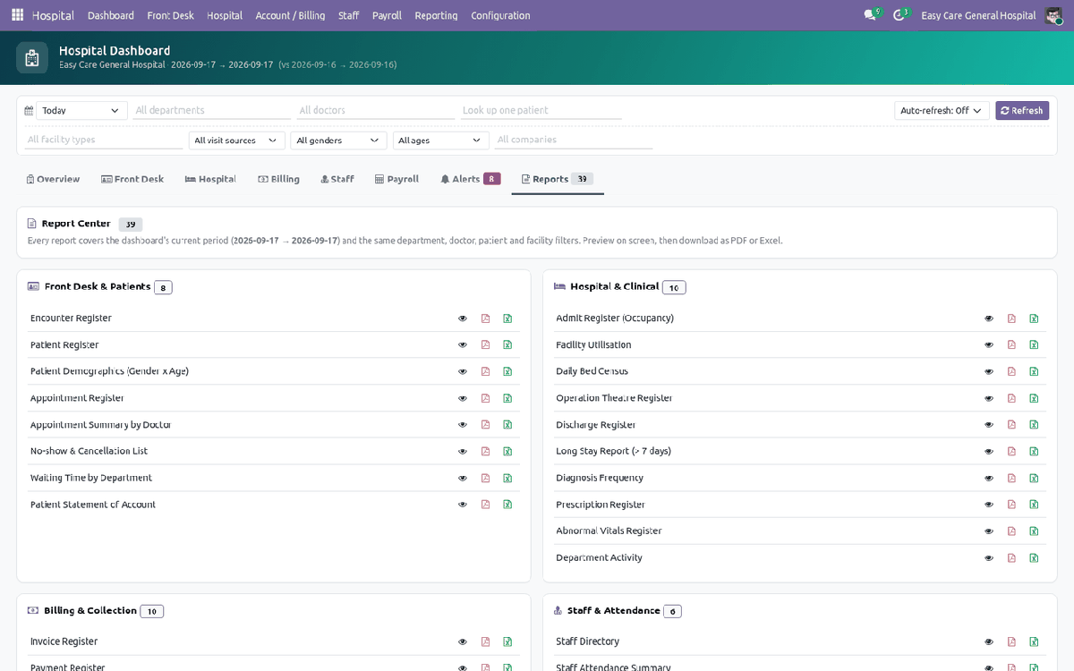
Task: Download Prescription Register as Excel
Action: [x=1034, y=505]
